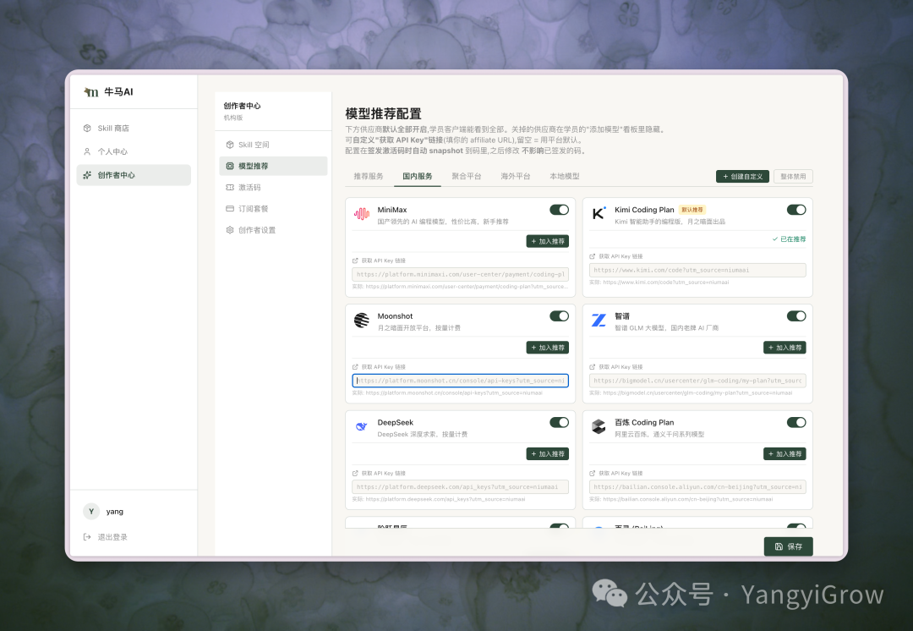Click the 个人中心 person icon
The height and width of the screenshot is (631, 913).
(87, 151)
